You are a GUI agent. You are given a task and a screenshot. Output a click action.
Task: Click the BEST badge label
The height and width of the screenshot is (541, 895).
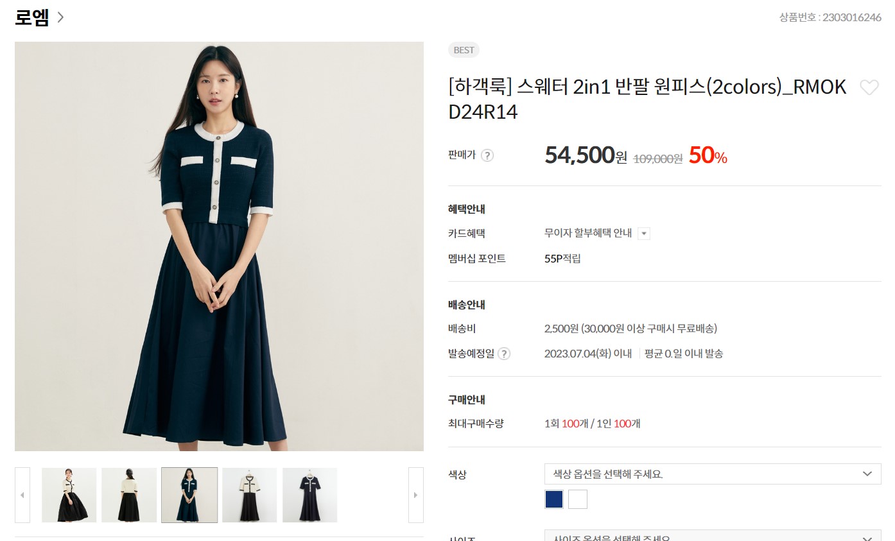pos(464,50)
